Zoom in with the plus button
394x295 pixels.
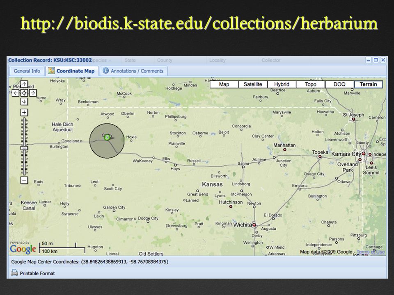(x=24, y=112)
